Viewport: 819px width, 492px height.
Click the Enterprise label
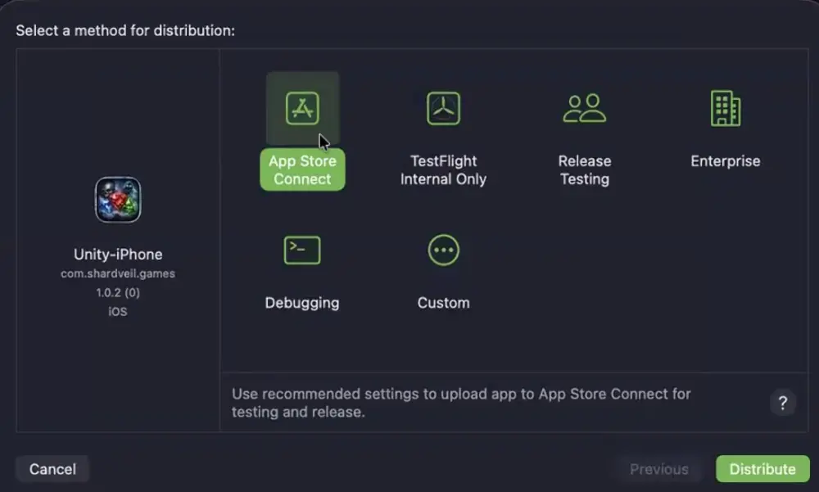726,161
